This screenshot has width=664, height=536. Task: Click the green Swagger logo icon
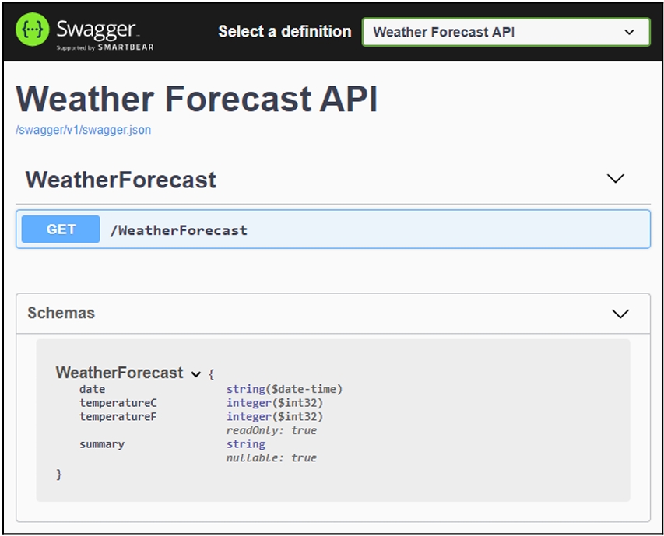coord(33,33)
